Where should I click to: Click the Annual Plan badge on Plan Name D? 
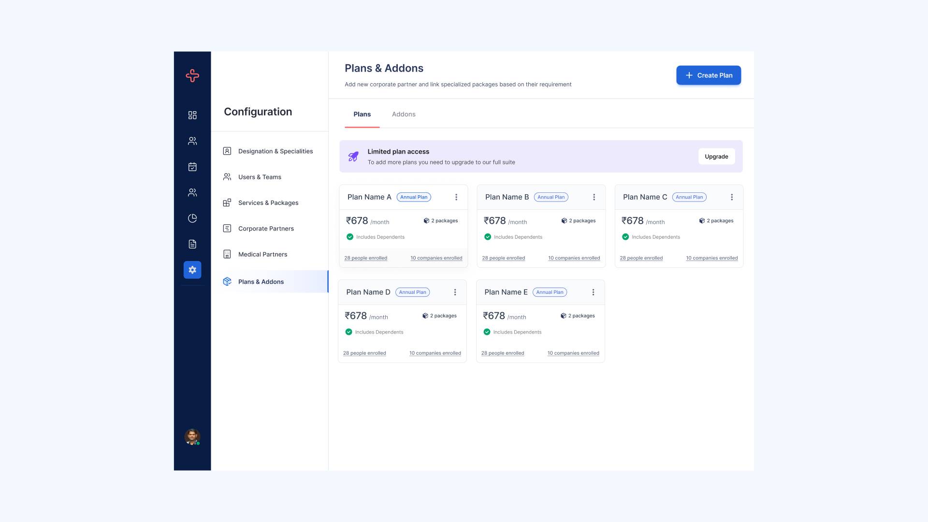pyautogui.click(x=412, y=292)
